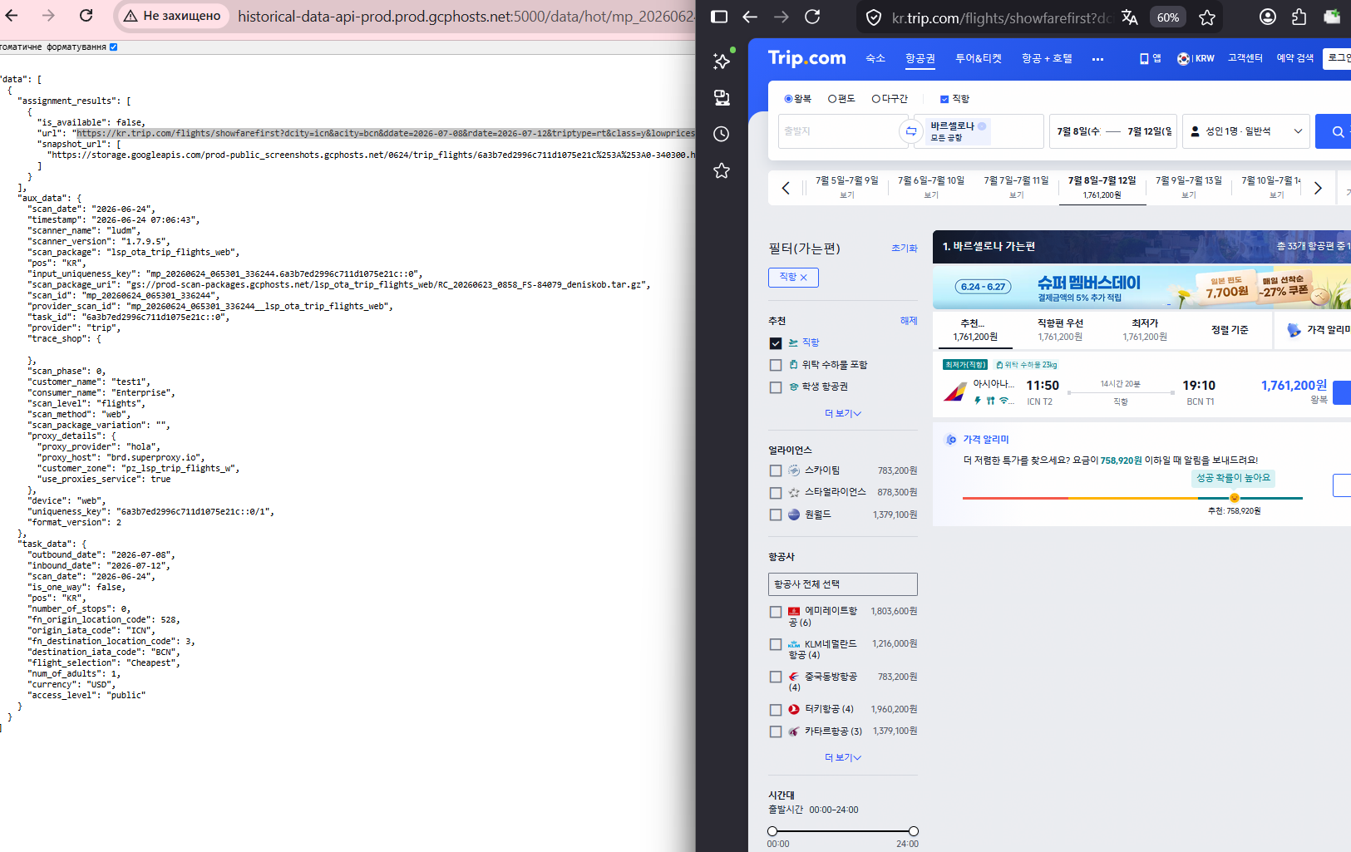Check the 에미레이트항공 airline filter
The width and height of the screenshot is (1351, 852).
(776, 612)
